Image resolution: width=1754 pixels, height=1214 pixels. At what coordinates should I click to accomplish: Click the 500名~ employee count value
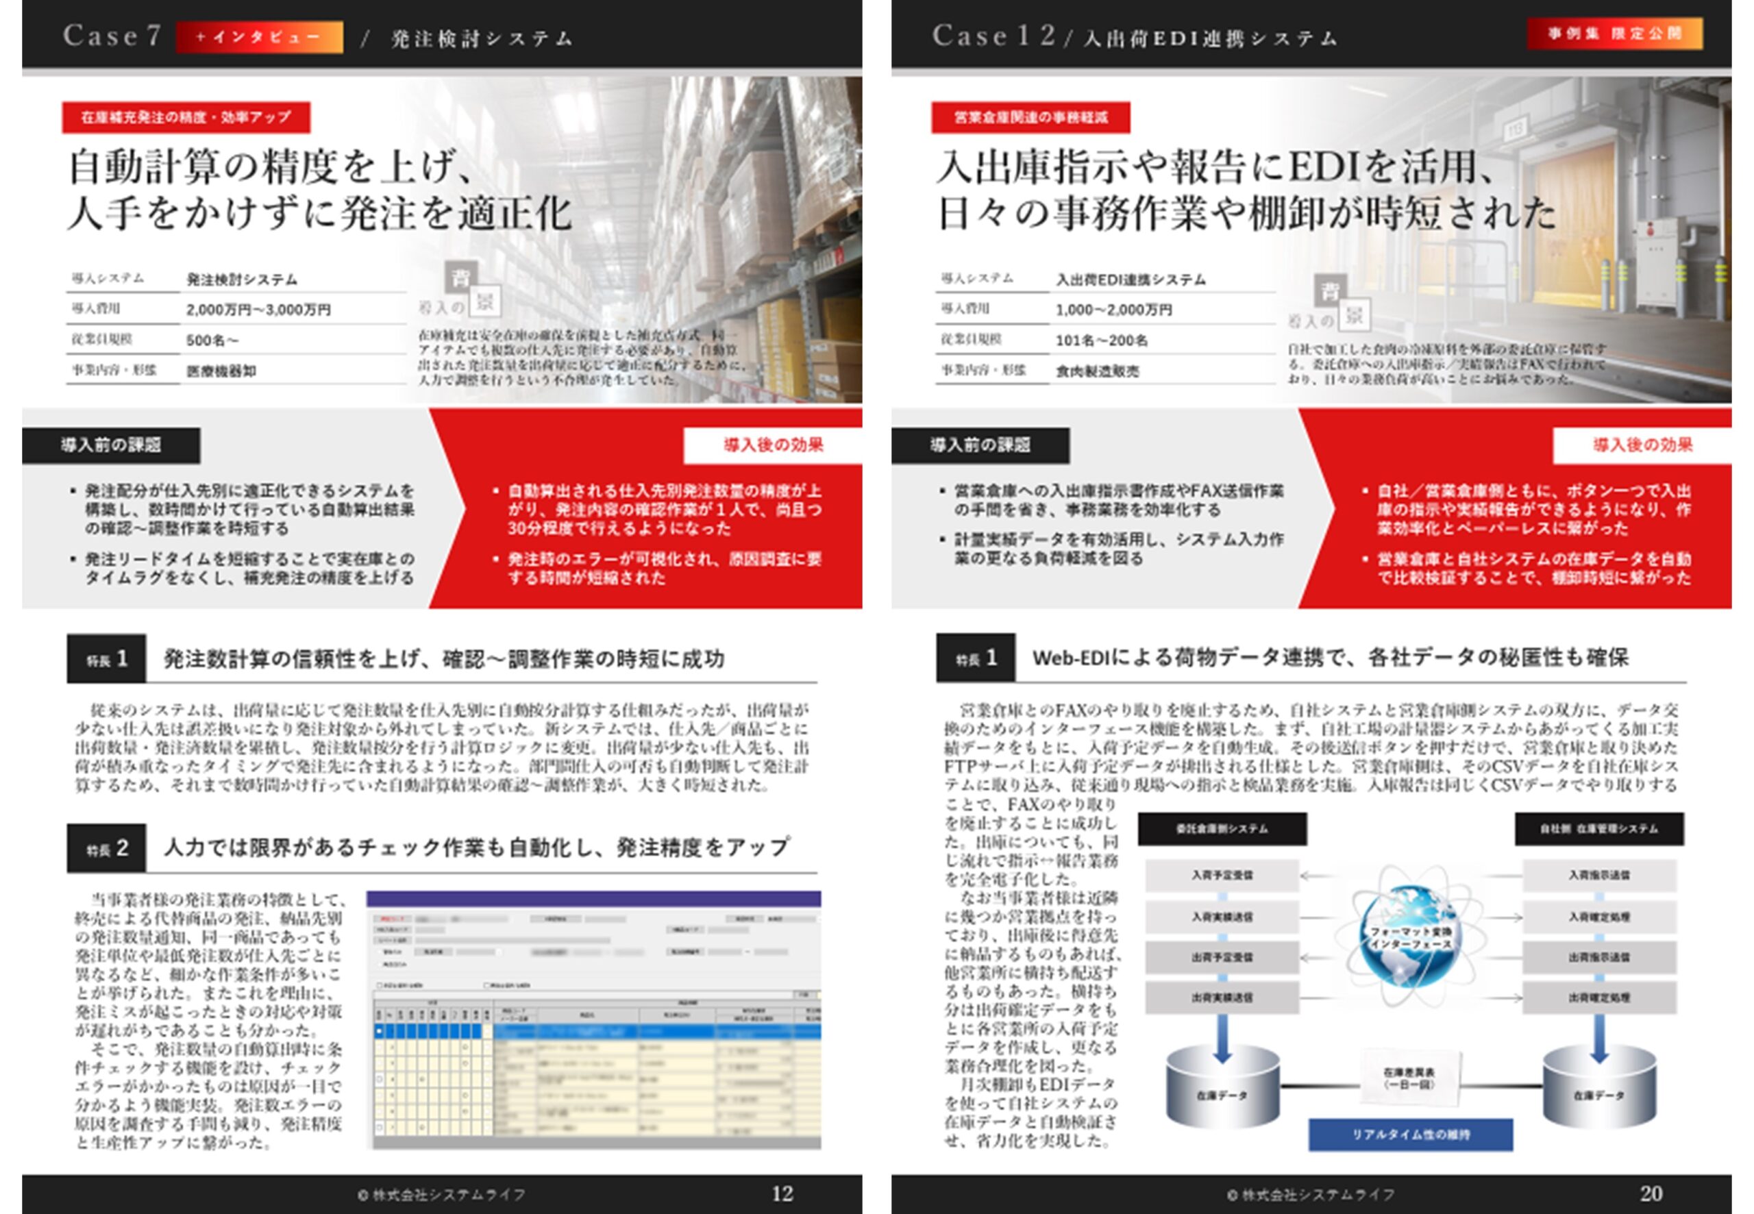point(212,340)
